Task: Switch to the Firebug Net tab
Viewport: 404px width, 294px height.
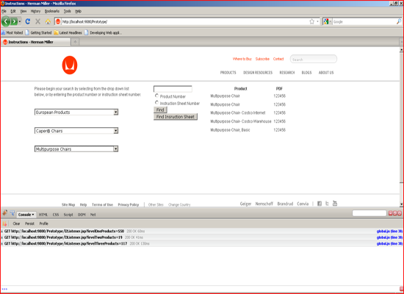Action: pyautogui.click(x=93, y=215)
